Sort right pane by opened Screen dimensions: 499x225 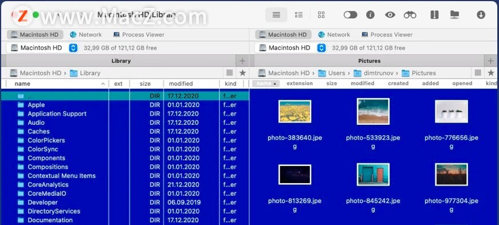(x=462, y=84)
